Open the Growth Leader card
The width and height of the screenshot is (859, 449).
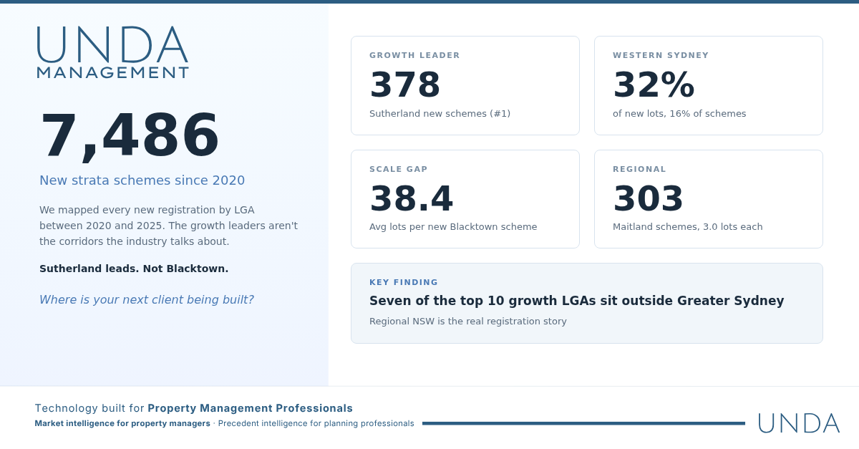pos(465,85)
